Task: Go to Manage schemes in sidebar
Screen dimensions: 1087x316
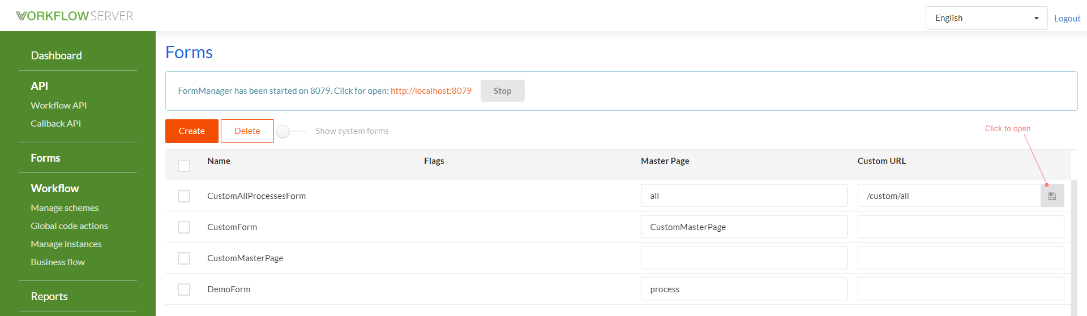Action: 65,207
